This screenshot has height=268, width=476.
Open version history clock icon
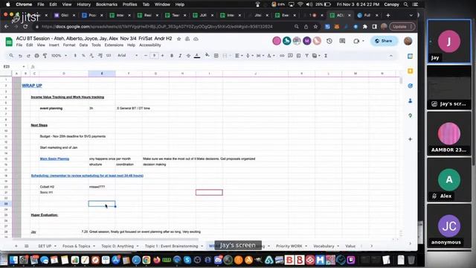[x=329, y=41]
